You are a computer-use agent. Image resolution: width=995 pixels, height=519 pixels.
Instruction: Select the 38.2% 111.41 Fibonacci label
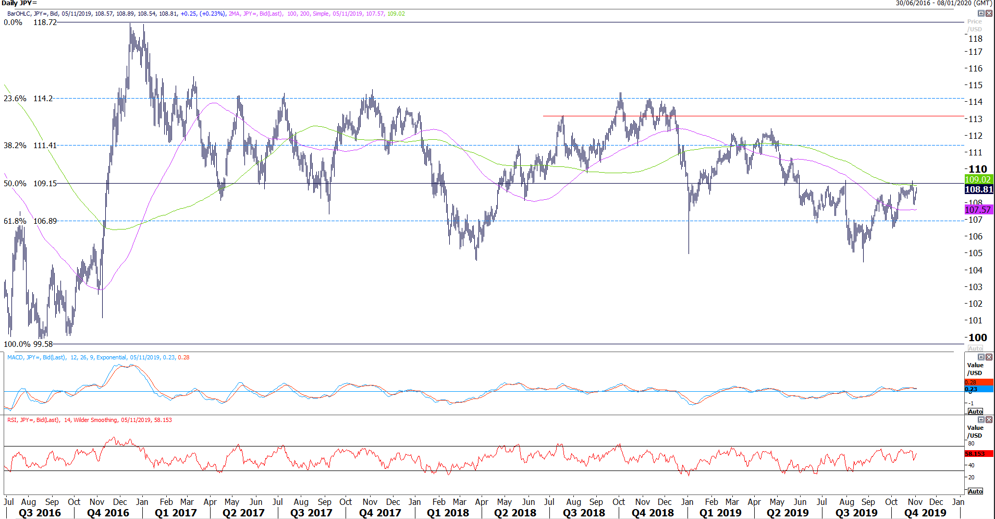point(30,146)
